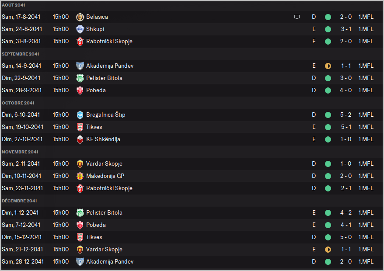The width and height of the screenshot is (384, 271).
Task: Click the Tikves badge on 15-12-2041 fixture
Action: 80,237
